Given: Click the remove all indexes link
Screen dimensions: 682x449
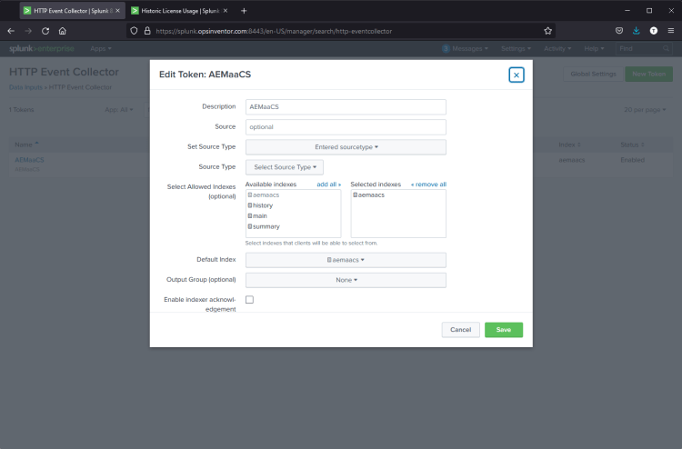Looking at the screenshot, I should pos(429,185).
